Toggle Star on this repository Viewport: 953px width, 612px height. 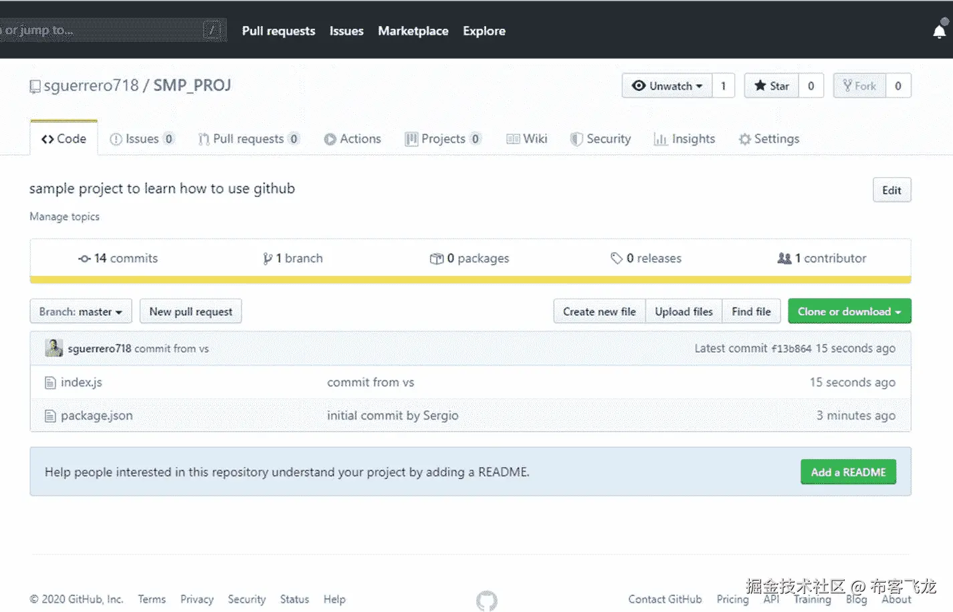(x=771, y=86)
